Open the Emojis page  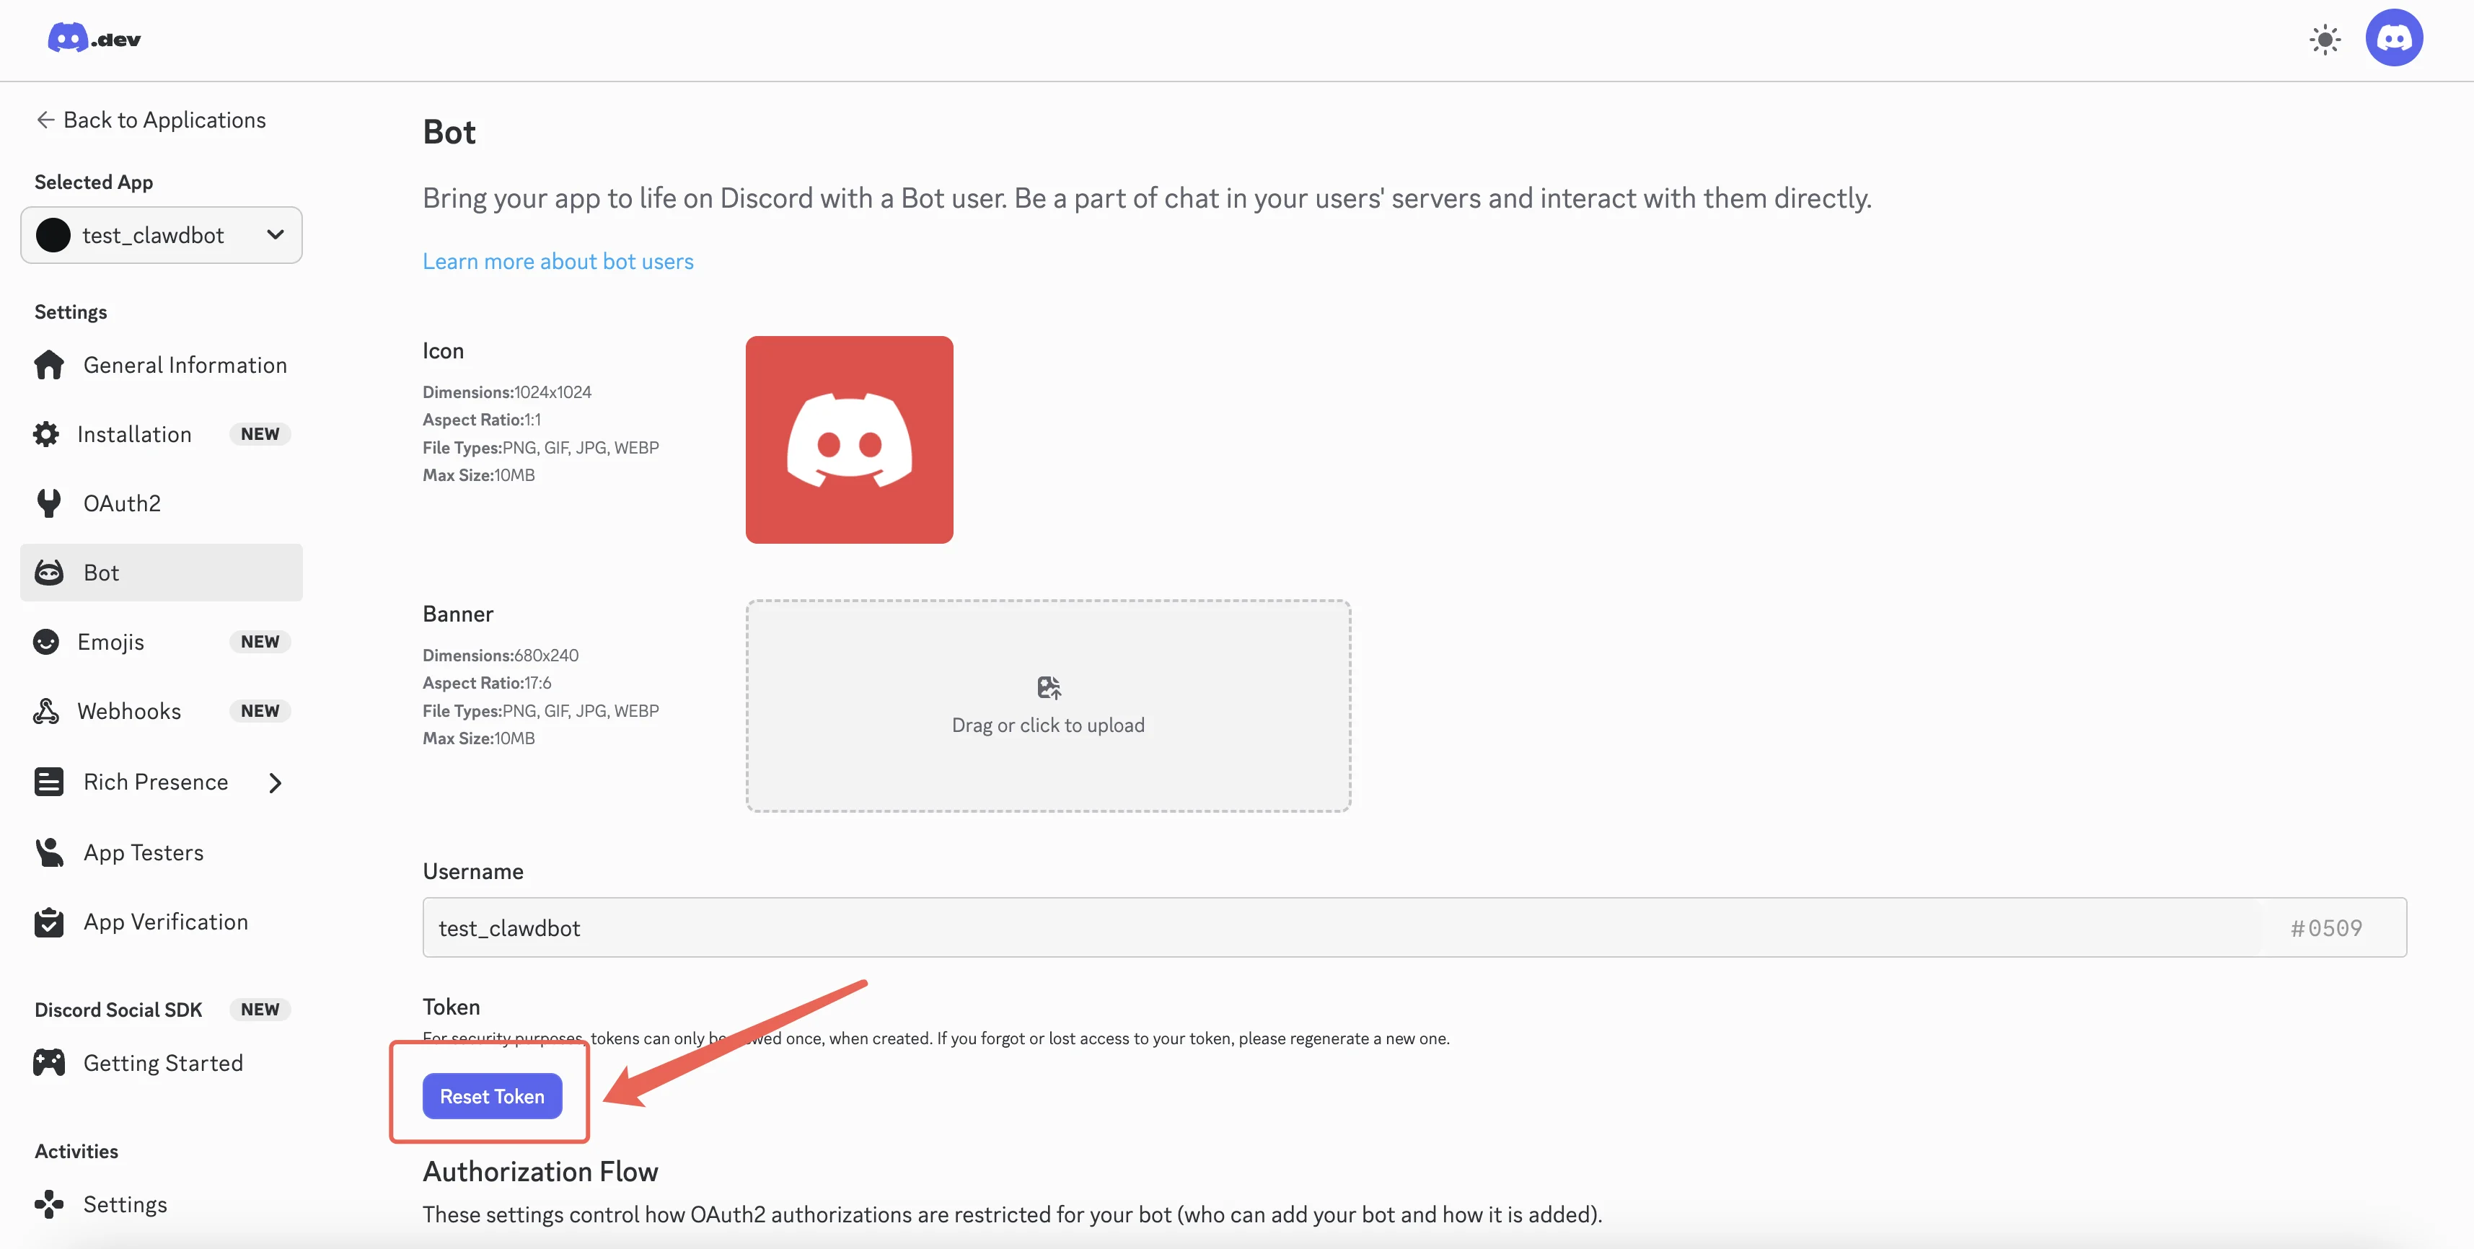[162, 641]
